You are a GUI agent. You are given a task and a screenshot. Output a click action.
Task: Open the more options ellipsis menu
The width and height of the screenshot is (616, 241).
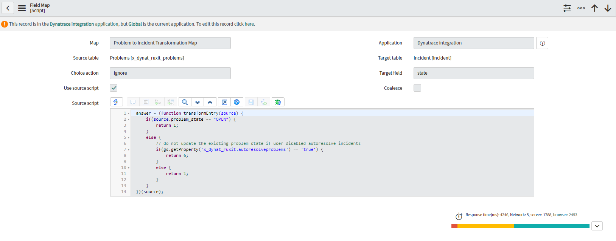pos(581,8)
